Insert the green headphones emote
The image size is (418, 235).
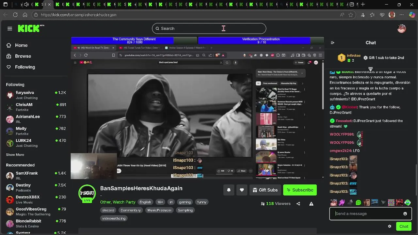click(x=408, y=203)
